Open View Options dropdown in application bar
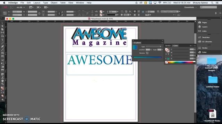Viewport: 222px width, 124px height. (x=31, y=7)
